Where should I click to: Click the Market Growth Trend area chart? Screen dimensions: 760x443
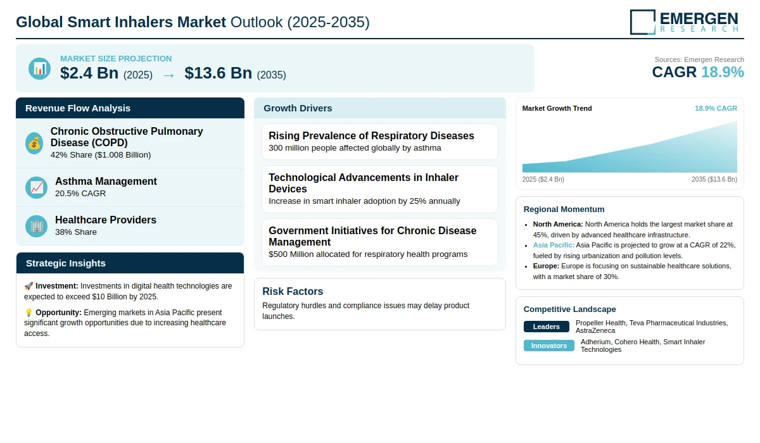tap(630, 149)
